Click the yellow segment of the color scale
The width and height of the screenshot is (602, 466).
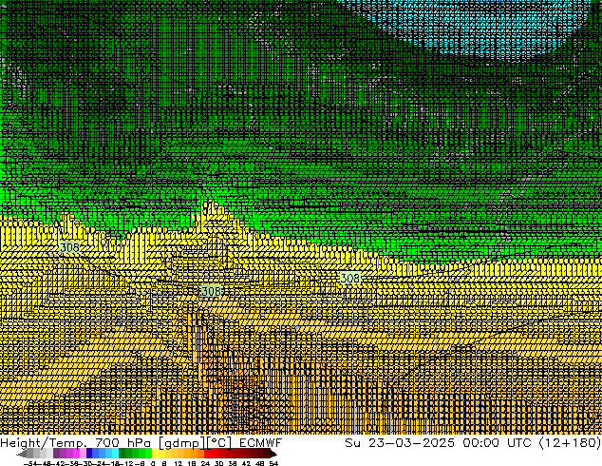click(163, 454)
